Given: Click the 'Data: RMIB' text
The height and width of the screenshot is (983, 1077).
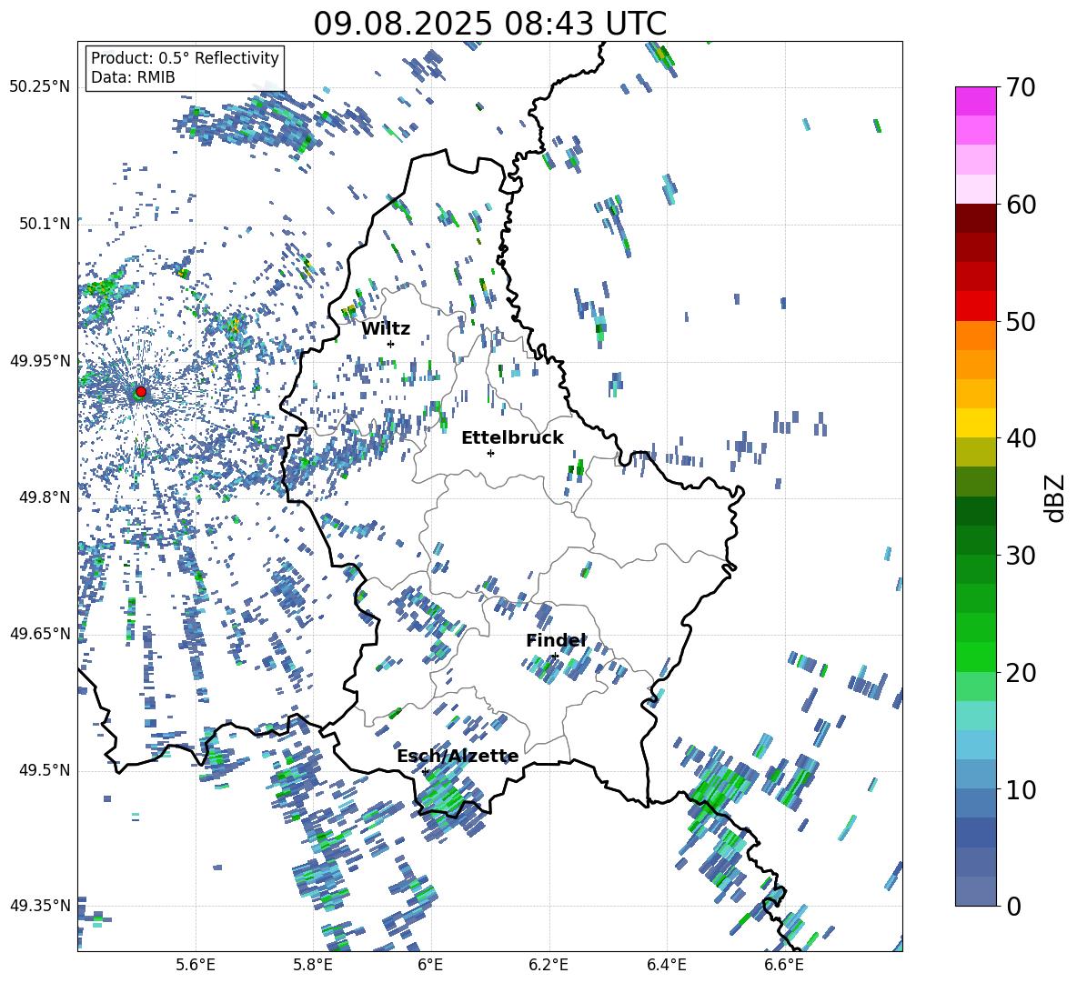Looking at the screenshot, I should [x=133, y=77].
